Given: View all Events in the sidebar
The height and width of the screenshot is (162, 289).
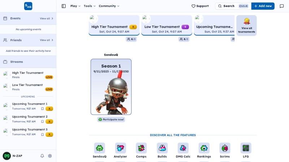Looking at the screenshot, I should click(47, 18).
